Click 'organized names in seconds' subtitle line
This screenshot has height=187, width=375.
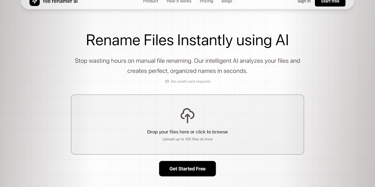pos(187,71)
